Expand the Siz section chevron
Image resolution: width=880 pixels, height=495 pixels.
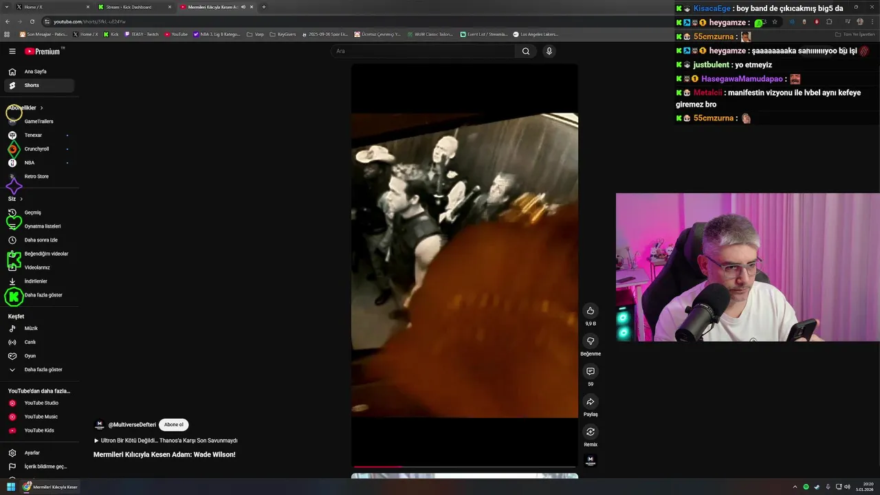click(x=21, y=199)
